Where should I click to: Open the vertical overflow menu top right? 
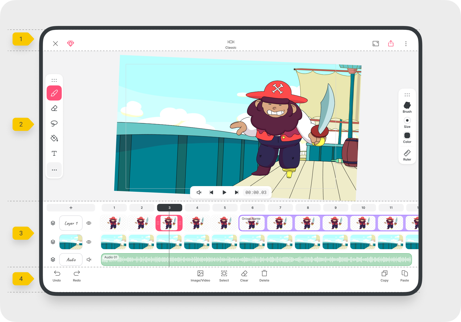click(x=406, y=44)
